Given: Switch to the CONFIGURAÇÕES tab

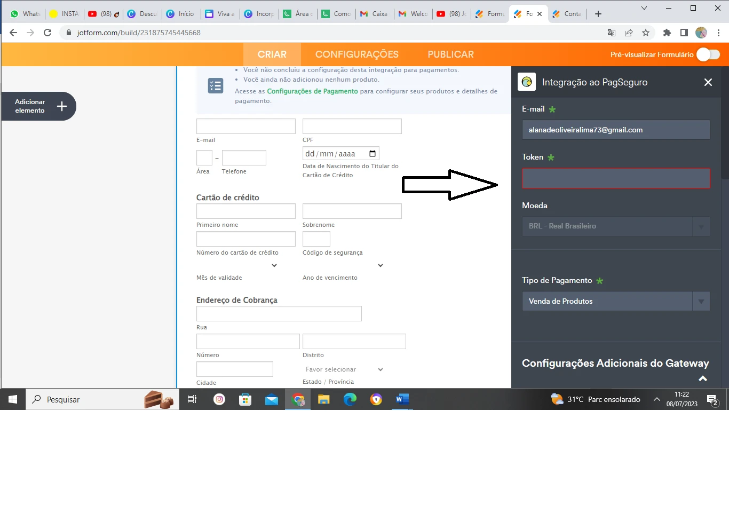Looking at the screenshot, I should [356, 54].
